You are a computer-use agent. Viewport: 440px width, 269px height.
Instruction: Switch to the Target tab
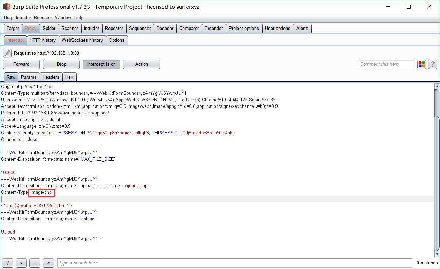13,28
